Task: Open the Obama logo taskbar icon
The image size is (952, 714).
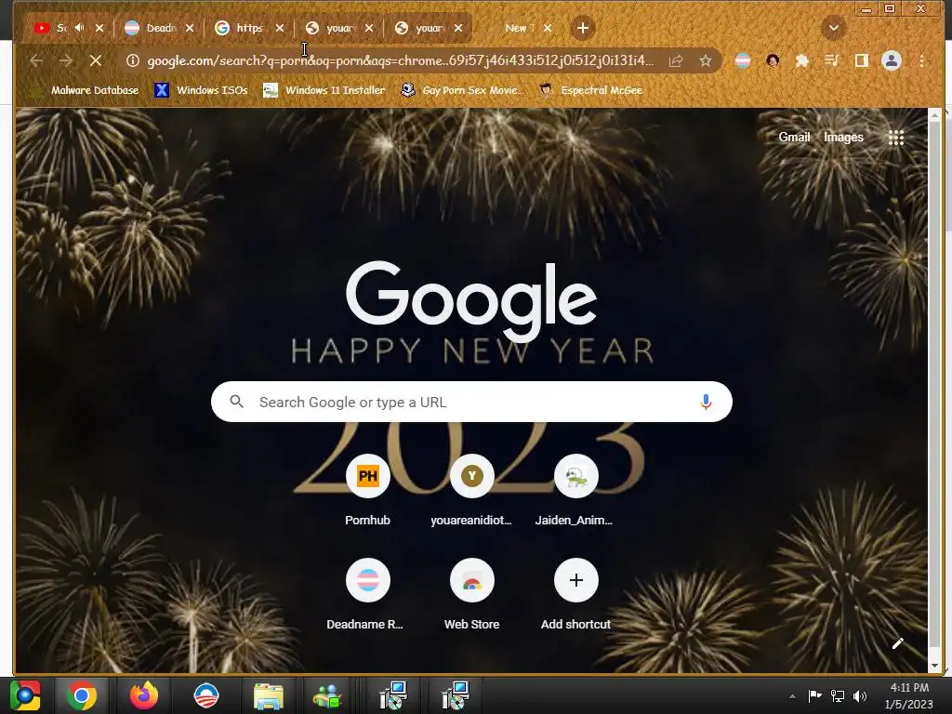Action: click(x=205, y=695)
